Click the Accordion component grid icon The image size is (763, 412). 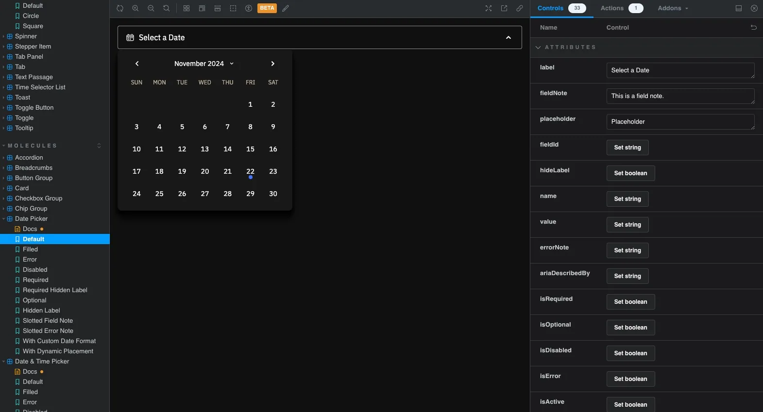click(10, 158)
